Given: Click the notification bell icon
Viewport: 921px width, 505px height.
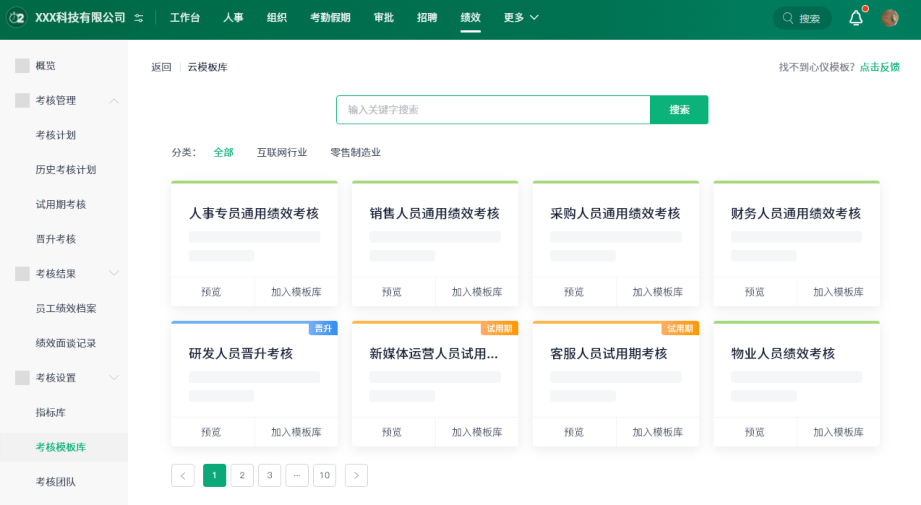Looking at the screenshot, I should (x=856, y=18).
